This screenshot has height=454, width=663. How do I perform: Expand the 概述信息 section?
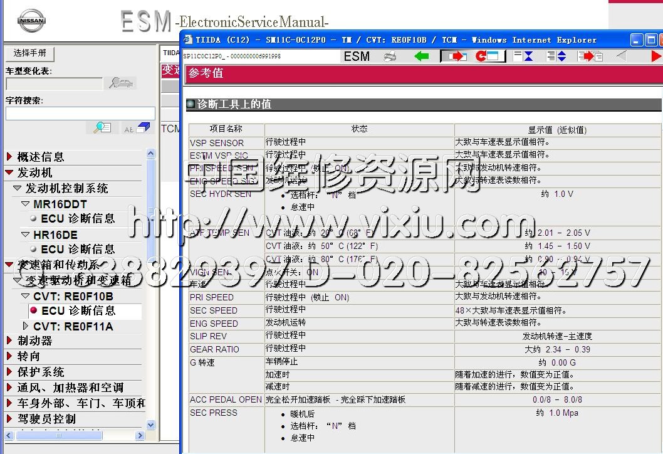[x=9, y=157]
